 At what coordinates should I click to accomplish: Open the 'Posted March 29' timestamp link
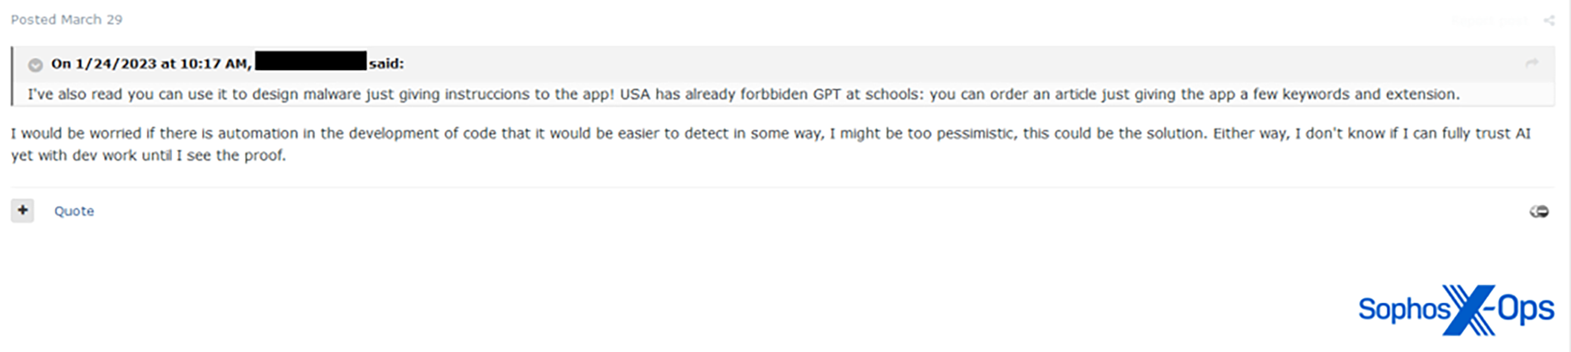coord(67,20)
